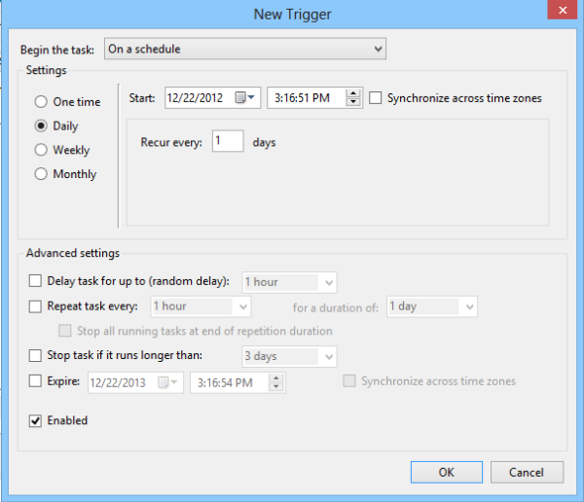Click the Expire time spinner up arrow
The height and width of the screenshot is (502, 584).
tap(276, 378)
